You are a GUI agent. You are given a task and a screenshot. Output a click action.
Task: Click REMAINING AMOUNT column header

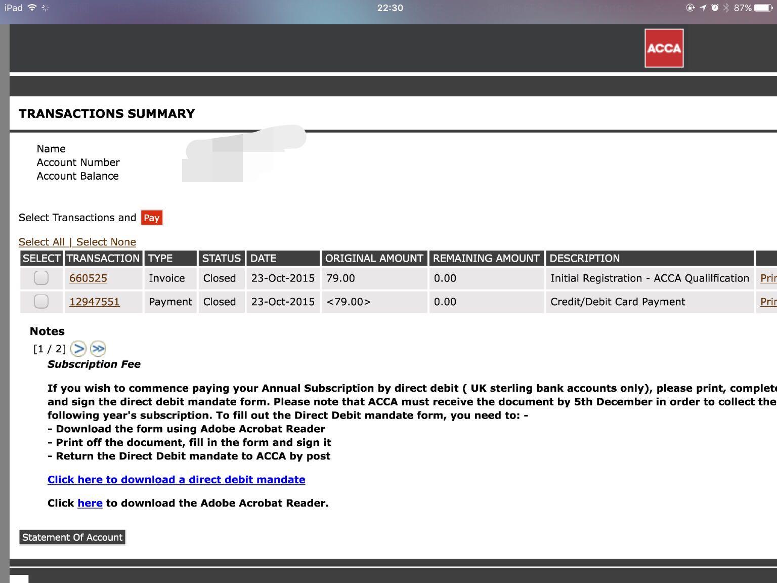pyautogui.click(x=487, y=258)
